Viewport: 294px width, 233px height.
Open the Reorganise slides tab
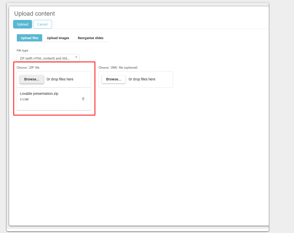[91, 38]
